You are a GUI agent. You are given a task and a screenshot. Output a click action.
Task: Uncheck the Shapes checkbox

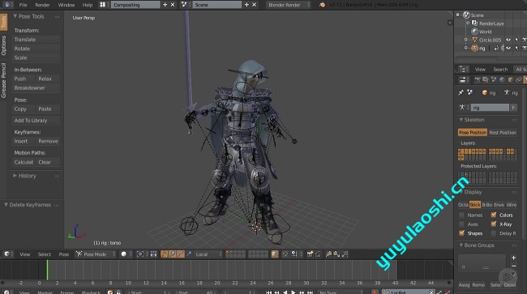(x=461, y=233)
